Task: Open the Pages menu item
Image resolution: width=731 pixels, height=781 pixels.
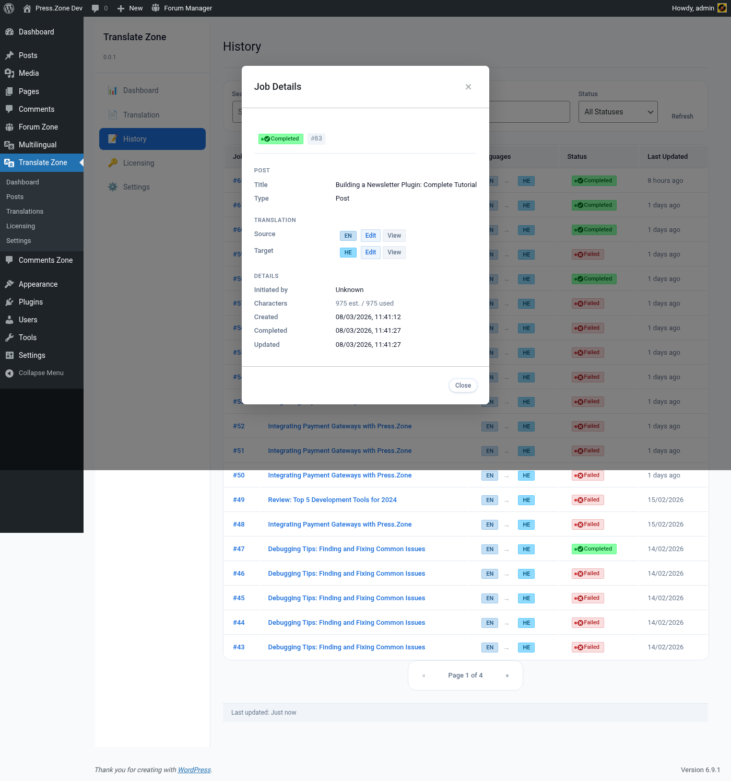Action: point(42,91)
